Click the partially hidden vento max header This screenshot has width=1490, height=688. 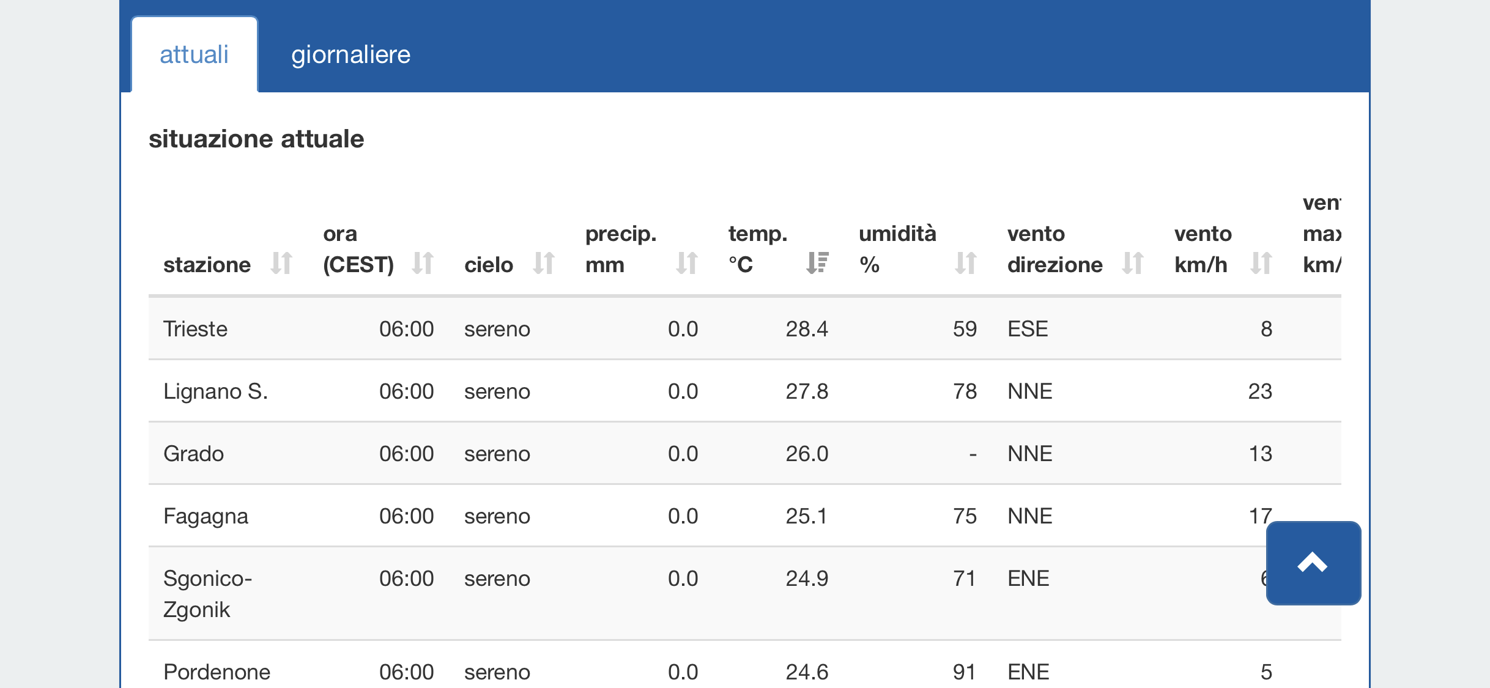[1322, 233]
